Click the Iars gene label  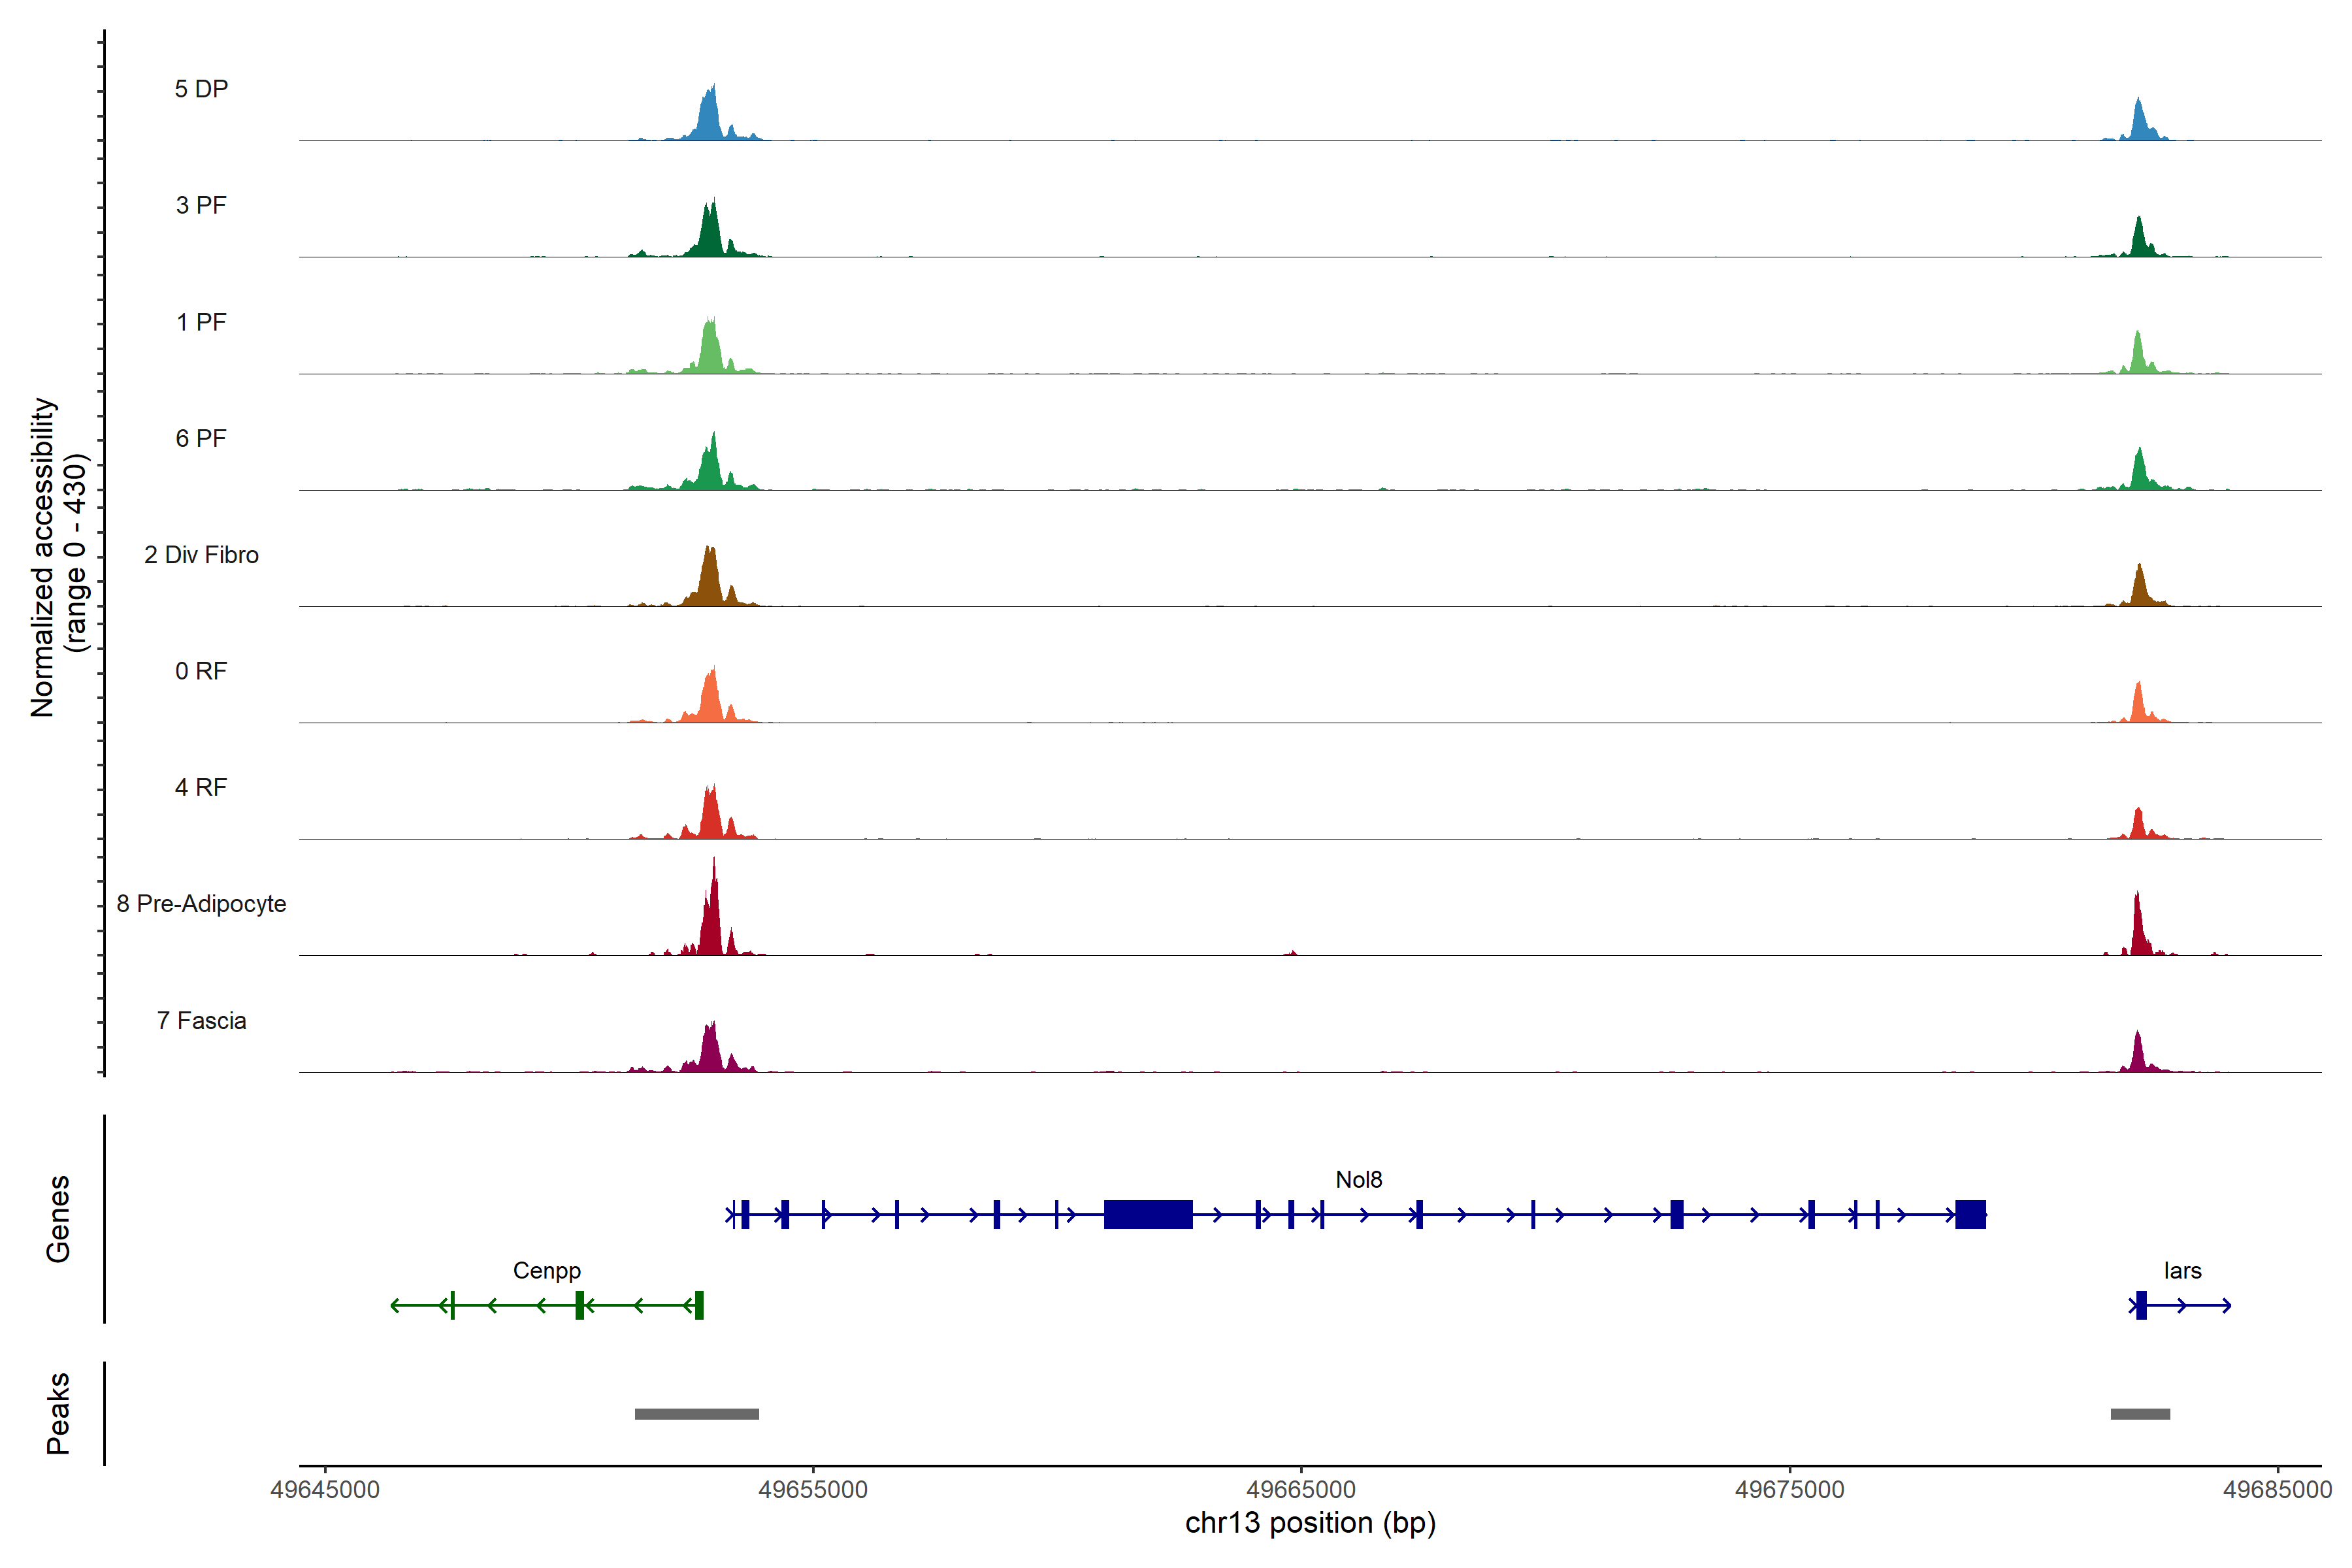click(x=2182, y=1271)
